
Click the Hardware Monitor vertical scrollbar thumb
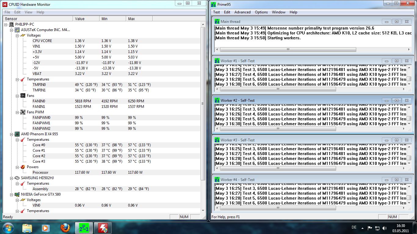pos(203,104)
